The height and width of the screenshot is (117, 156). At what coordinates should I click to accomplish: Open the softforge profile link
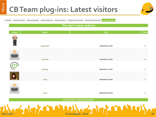coord(45,69)
